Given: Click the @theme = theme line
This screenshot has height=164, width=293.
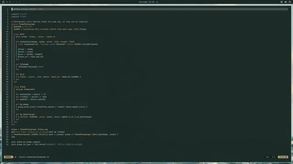Looking at the screenshot, I should (x=25, y=49).
